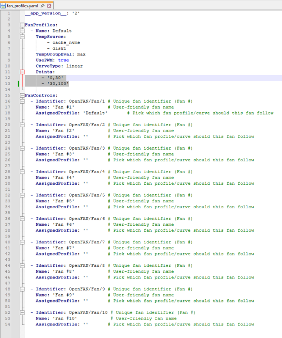The height and width of the screenshot is (338, 282).
Task: Click the save-state disk icon on the tab
Action: (x=3, y=5)
